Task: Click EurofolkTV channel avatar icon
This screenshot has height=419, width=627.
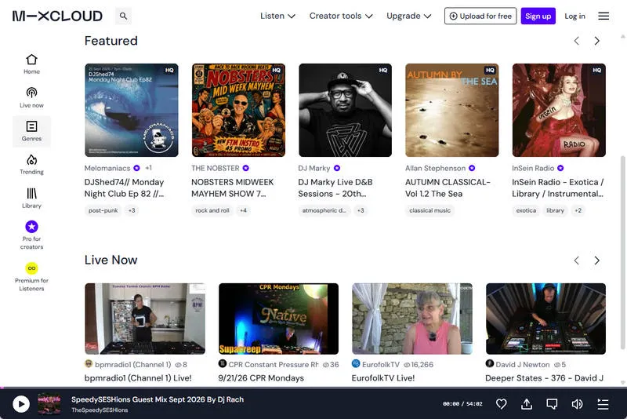Action: pos(356,364)
